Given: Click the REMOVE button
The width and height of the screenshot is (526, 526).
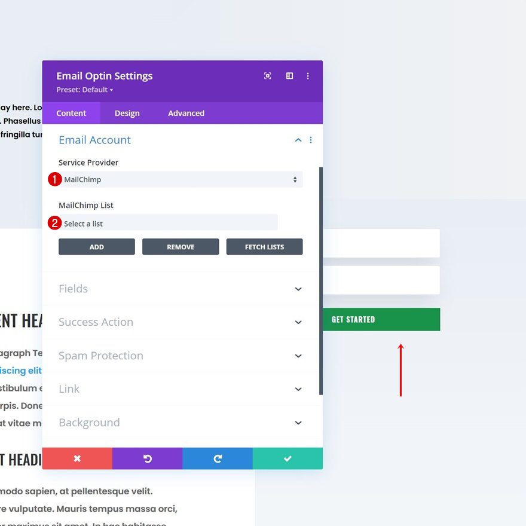Looking at the screenshot, I should [x=181, y=246].
